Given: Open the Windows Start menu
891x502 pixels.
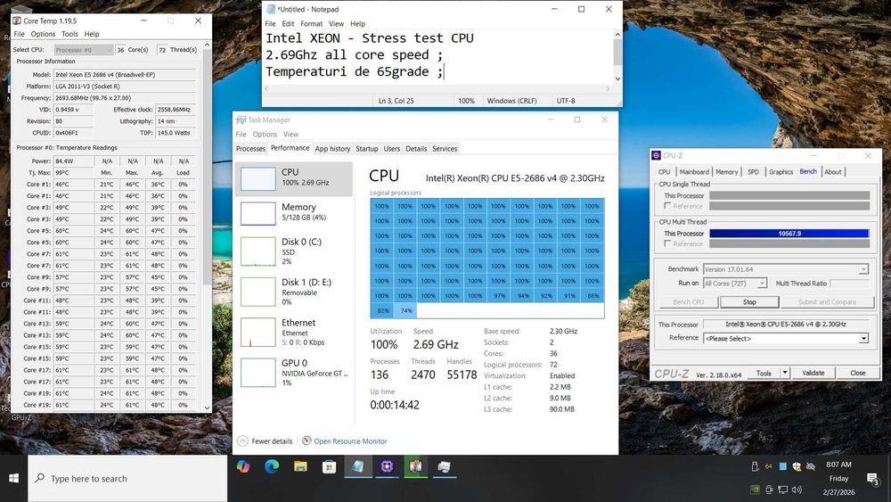Looking at the screenshot, I should click(x=13, y=478).
